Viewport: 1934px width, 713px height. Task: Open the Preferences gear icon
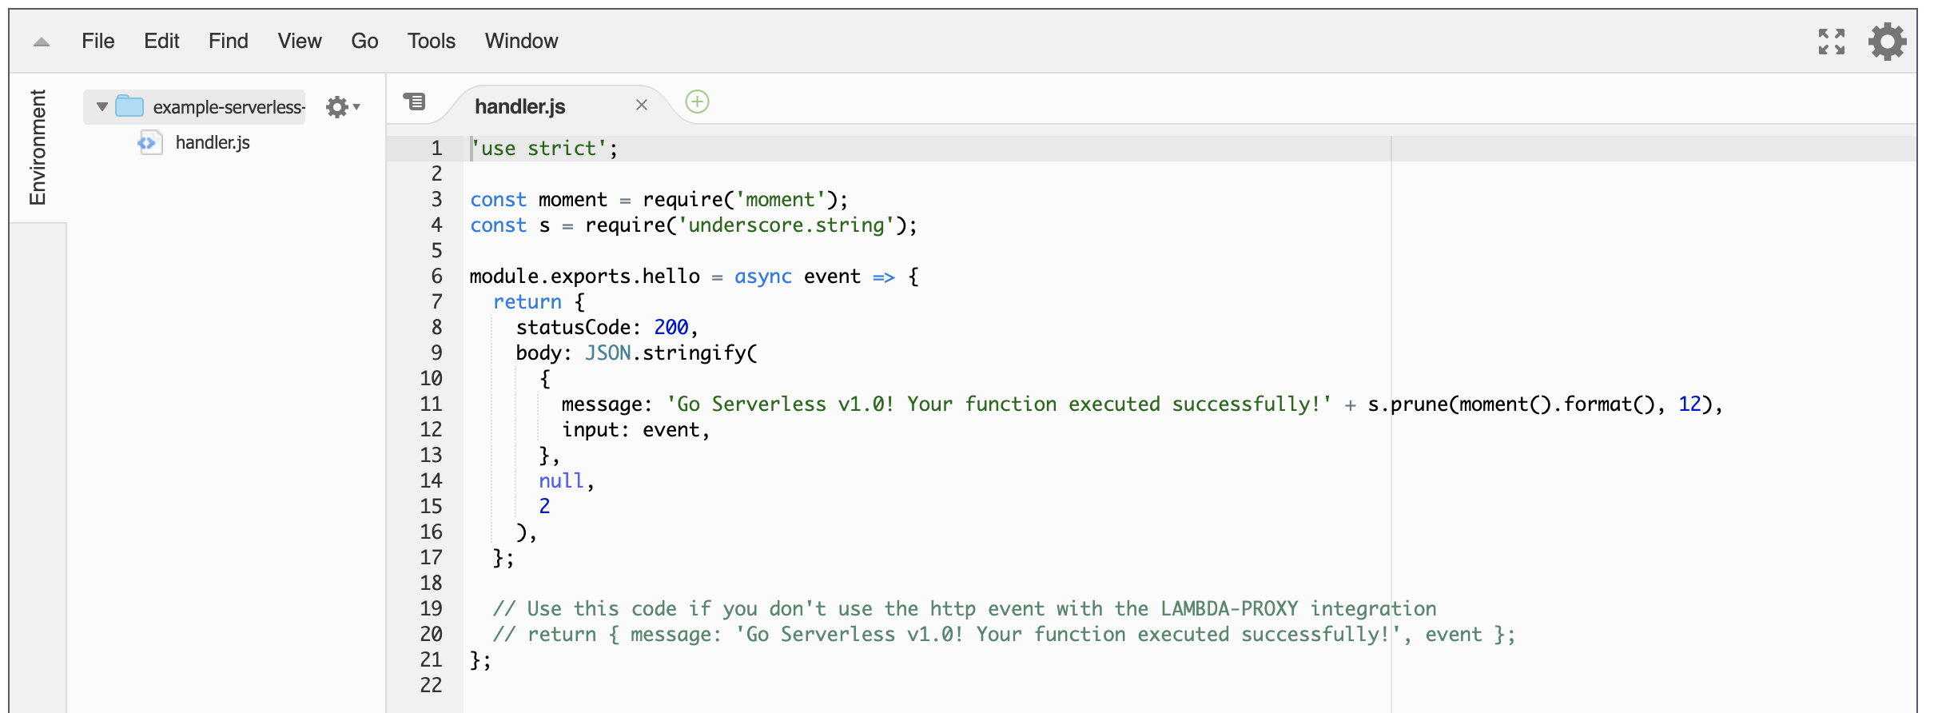tap(1887, 42)
